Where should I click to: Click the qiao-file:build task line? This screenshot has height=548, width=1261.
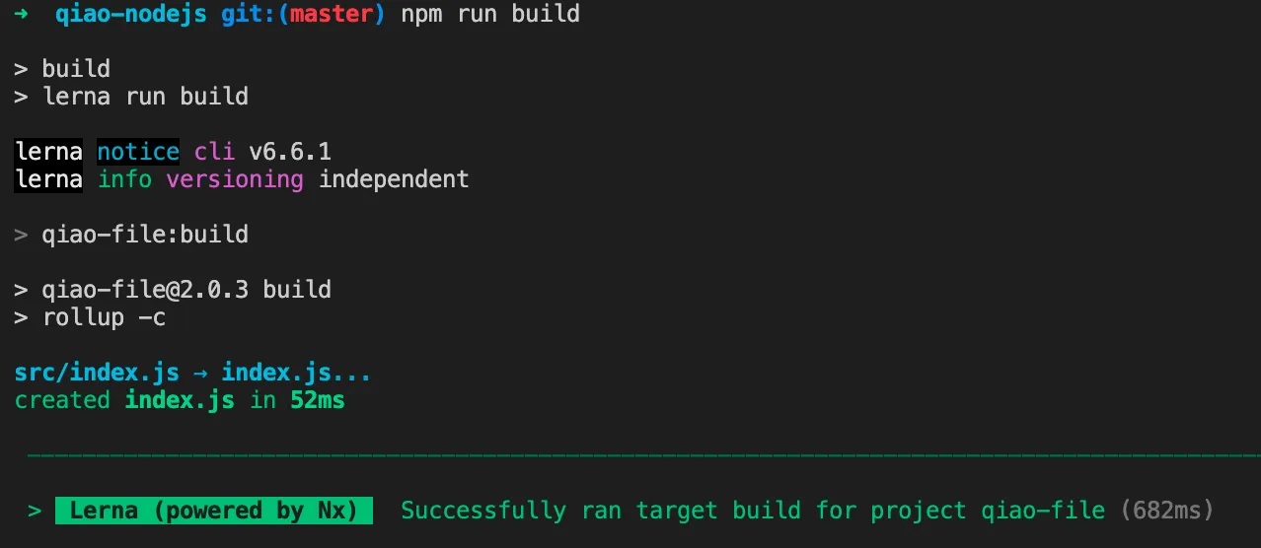pos(145,235)
